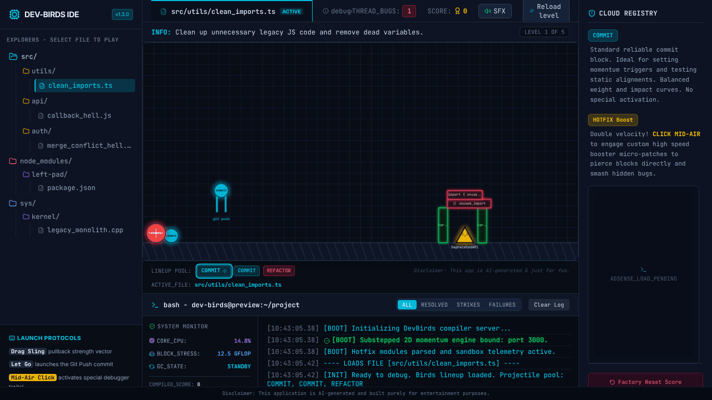Click the v1.3.0 version badge

(122, 14)
